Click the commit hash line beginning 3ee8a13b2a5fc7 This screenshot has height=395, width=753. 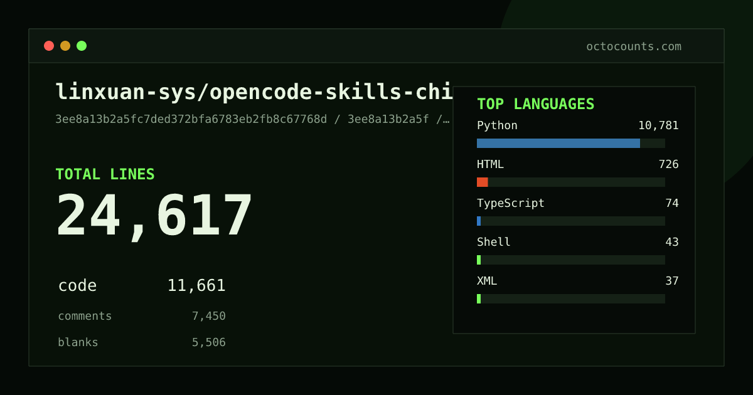point(252,119)
